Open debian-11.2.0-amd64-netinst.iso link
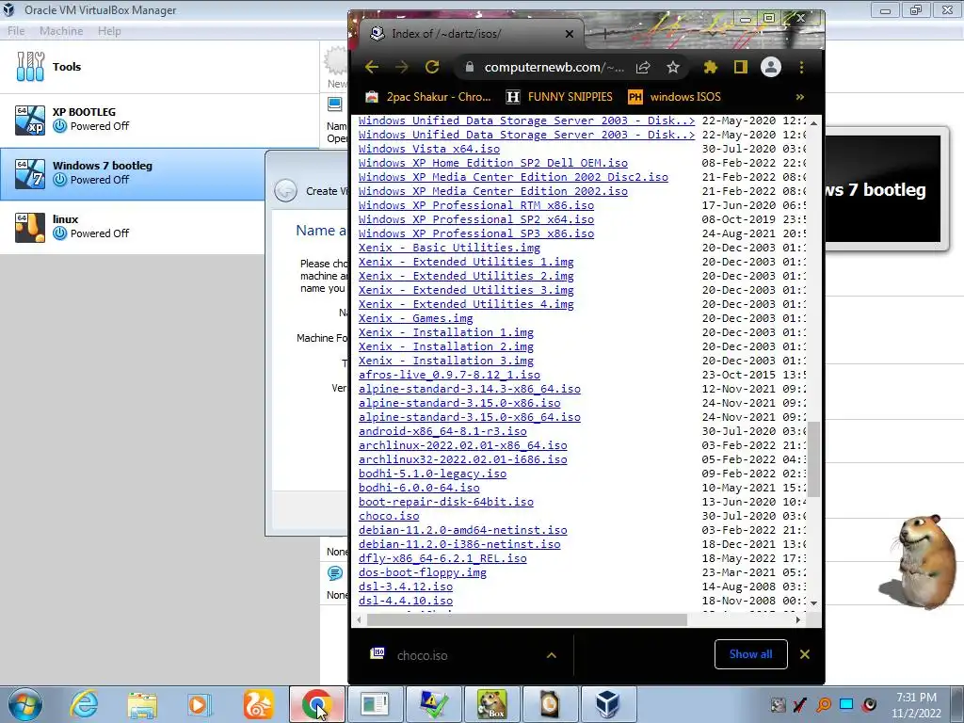 [463, 531]
